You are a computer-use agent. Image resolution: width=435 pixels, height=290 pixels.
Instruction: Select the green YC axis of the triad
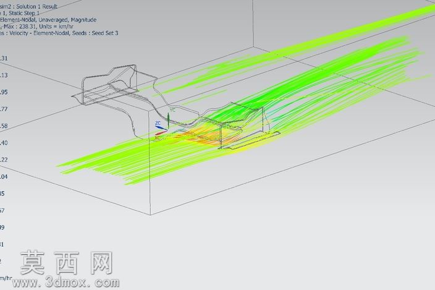[169, 120]
